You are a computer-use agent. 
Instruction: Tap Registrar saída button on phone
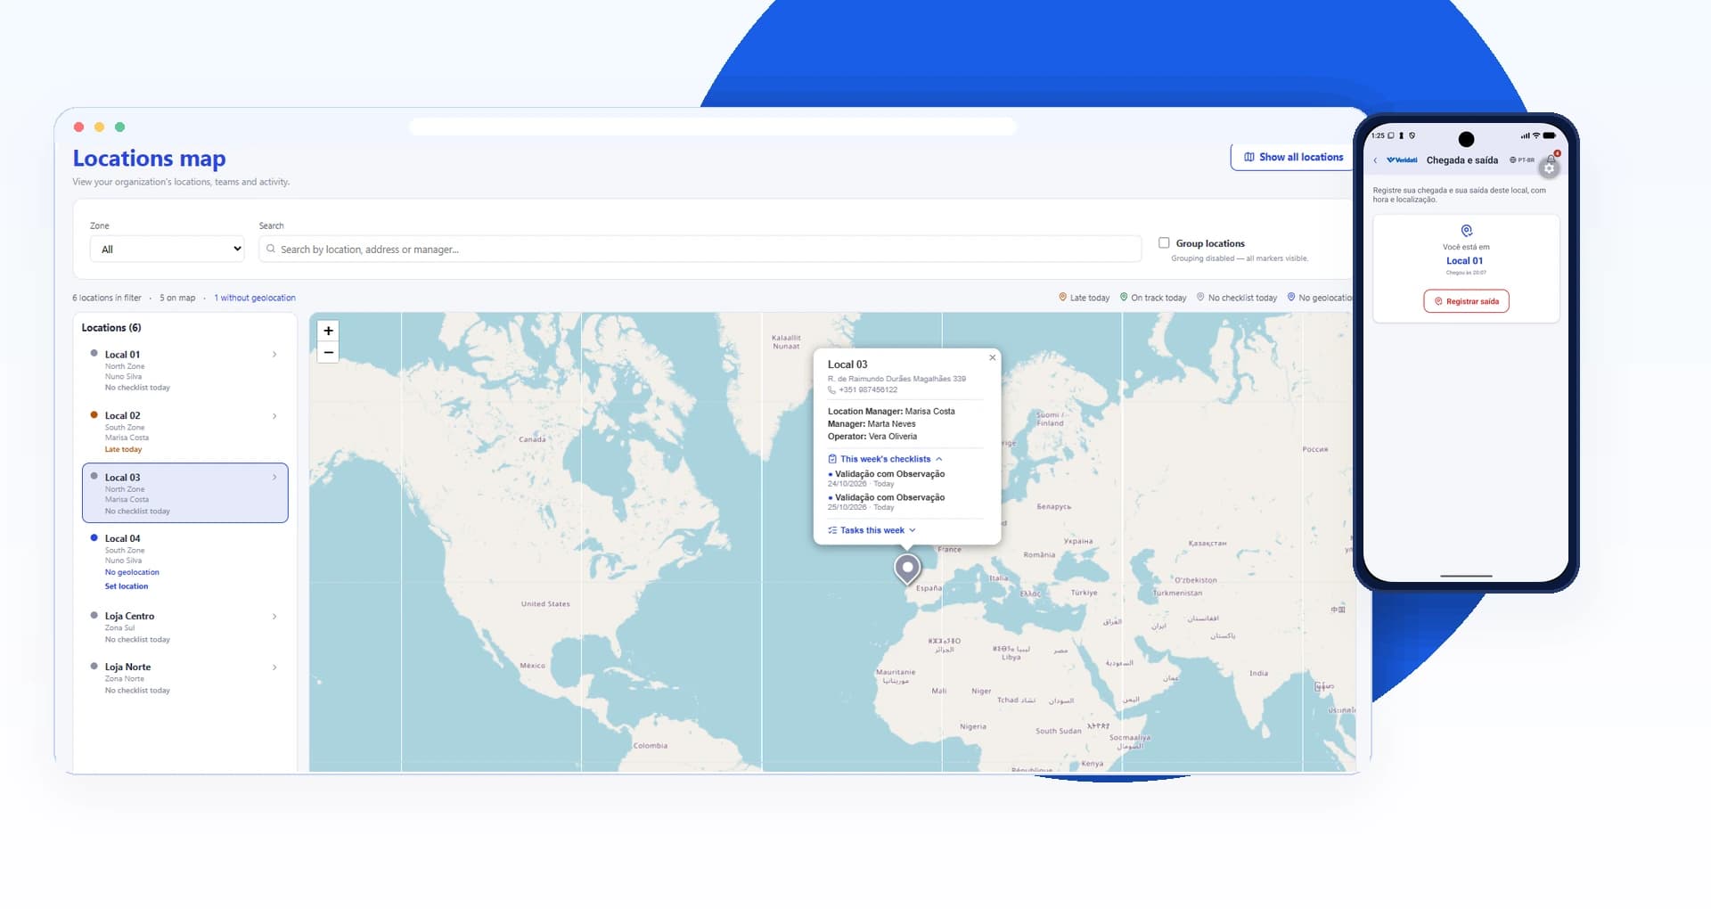click(x=1466, y=301)
